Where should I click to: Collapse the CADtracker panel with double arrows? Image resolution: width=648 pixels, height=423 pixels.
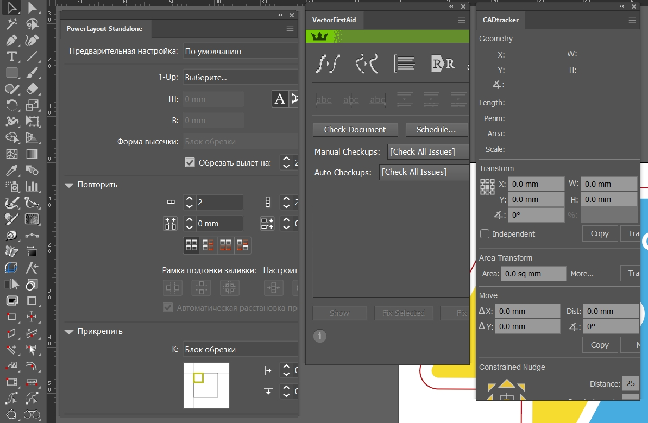[x=622, y=7]
